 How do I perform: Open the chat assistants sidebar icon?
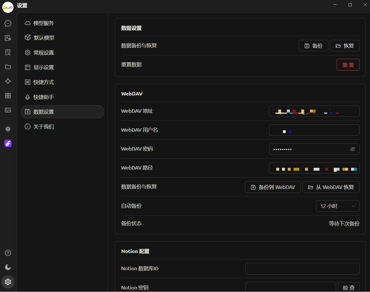point(8,24)
